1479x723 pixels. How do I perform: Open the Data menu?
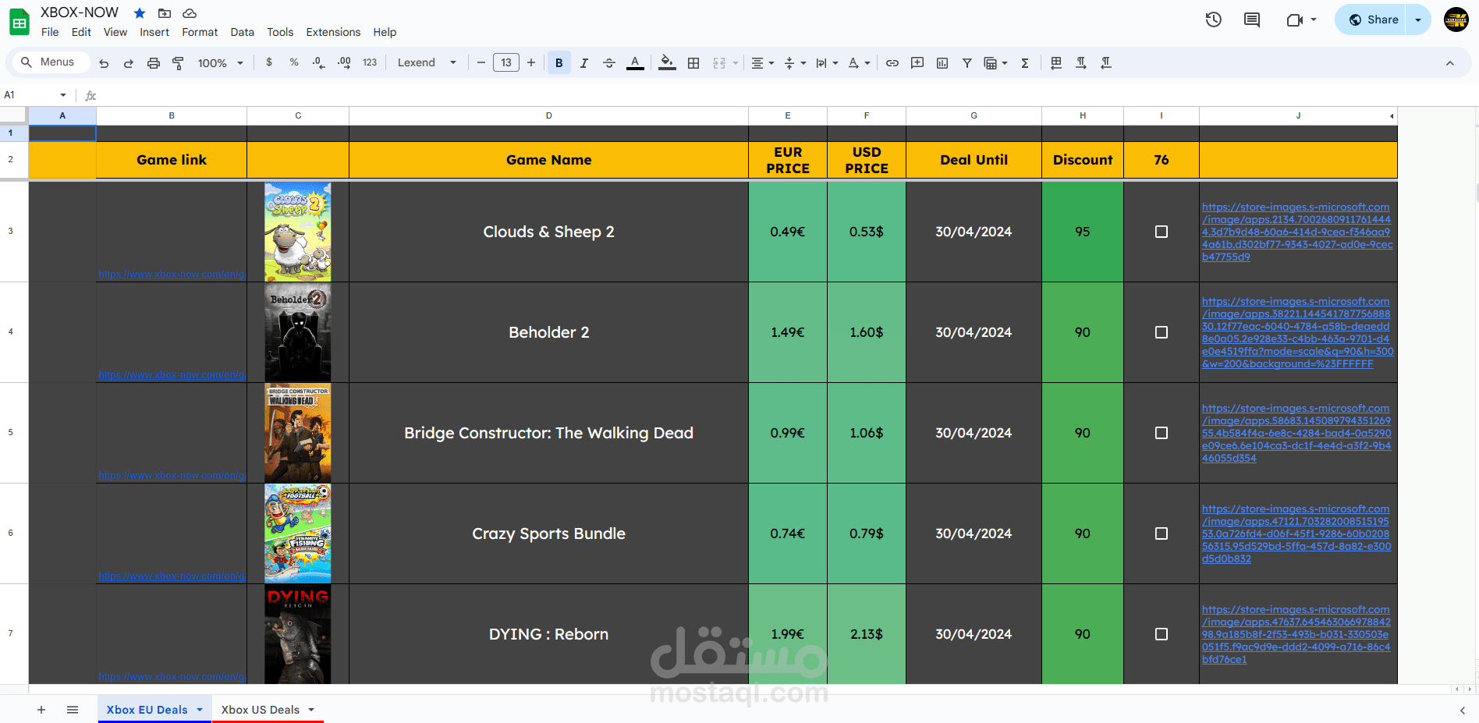tap(243, 32)
